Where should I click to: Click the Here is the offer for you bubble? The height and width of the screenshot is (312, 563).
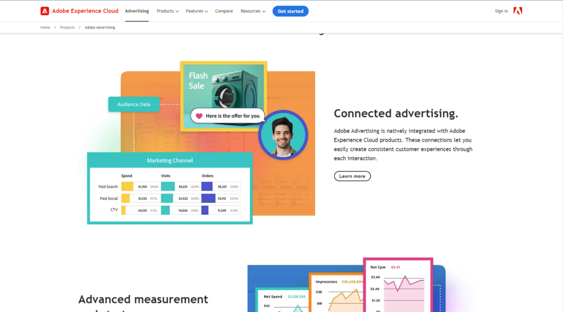228,116
